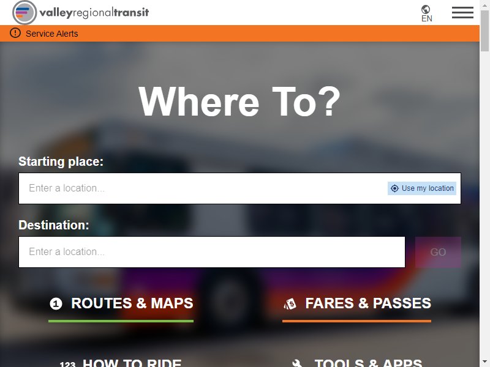Click the Routes & Maps number icon
This screenshot has height=367, width=490.
[56, 303]
